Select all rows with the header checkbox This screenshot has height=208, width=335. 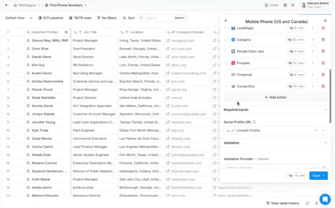click(x=8, y=32)
